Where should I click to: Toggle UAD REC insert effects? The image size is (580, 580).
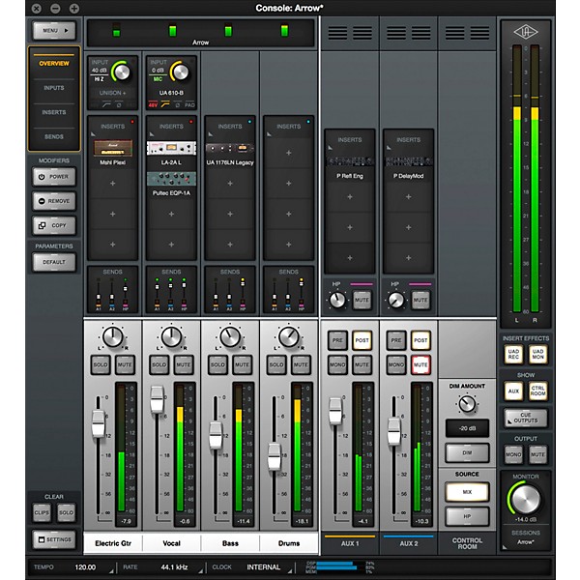[513, 354]
